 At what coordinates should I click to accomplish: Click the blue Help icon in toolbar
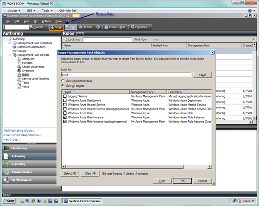coord(98,27)
